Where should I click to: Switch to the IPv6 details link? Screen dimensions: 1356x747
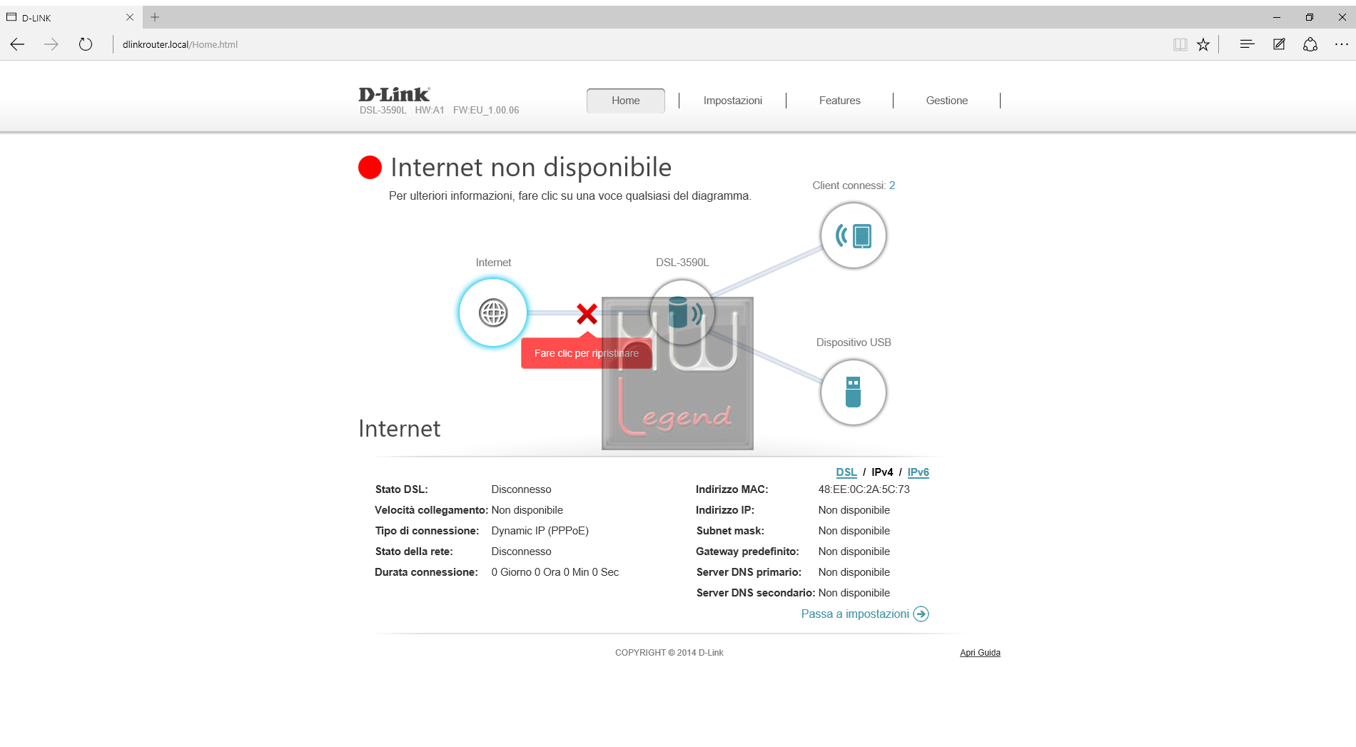tap(919, 472)
